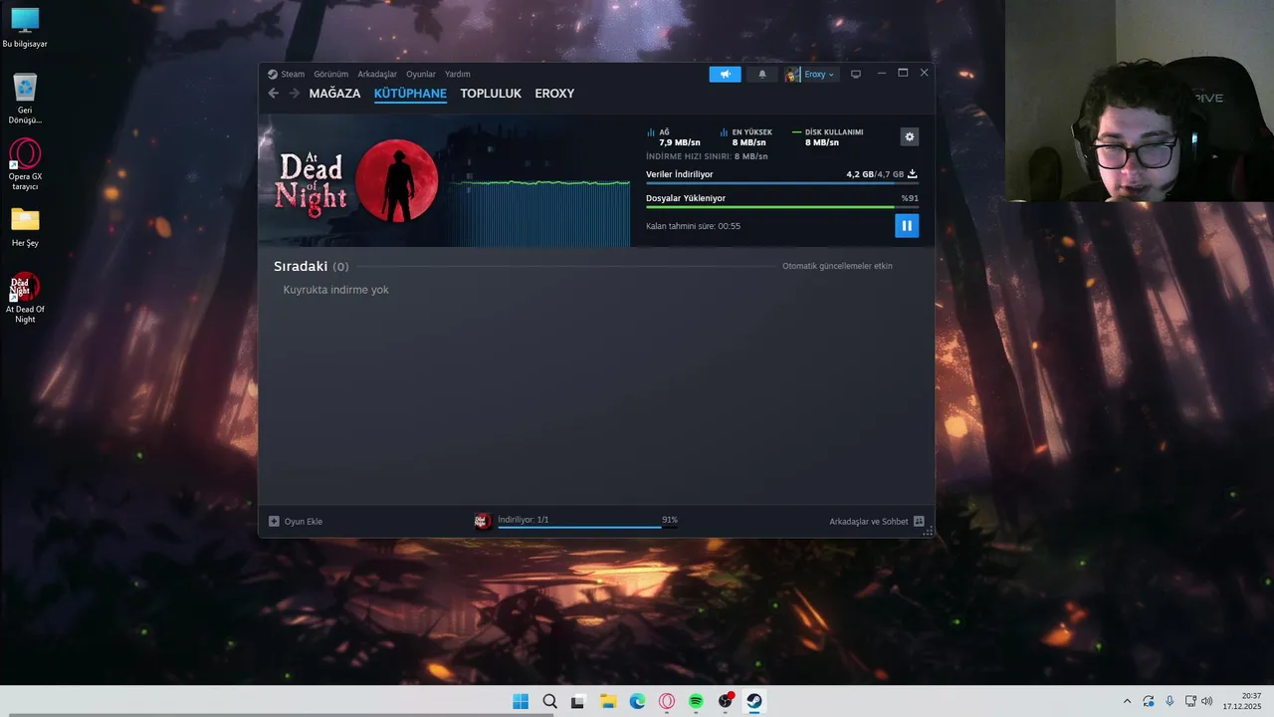Switch to the TOPLULUK tab
This screenshot has height=717, width=1274.
point(491,94)
